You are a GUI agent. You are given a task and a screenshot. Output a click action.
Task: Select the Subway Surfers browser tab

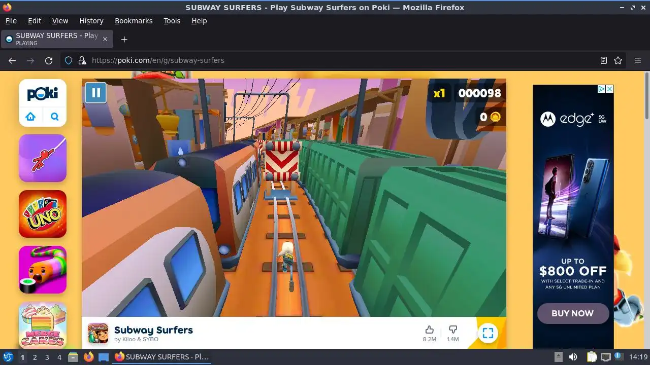coord(56,39)
